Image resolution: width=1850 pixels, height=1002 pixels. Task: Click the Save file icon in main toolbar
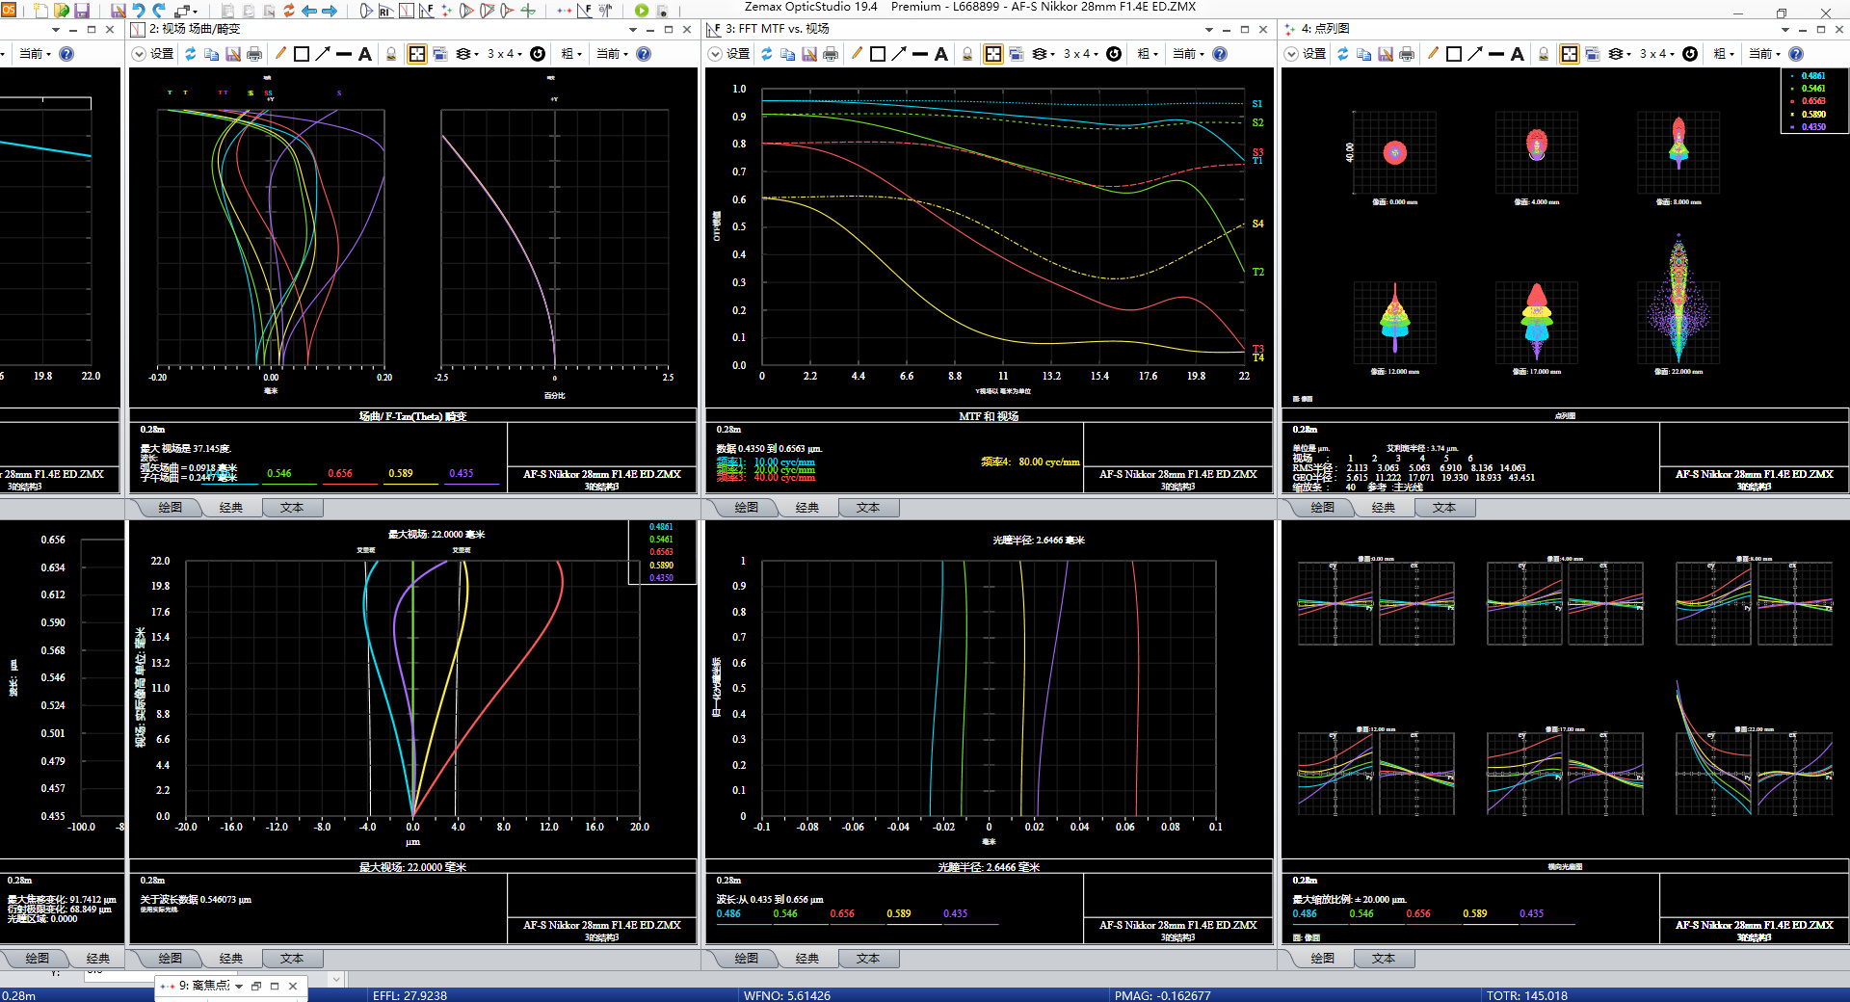point(82,11)
